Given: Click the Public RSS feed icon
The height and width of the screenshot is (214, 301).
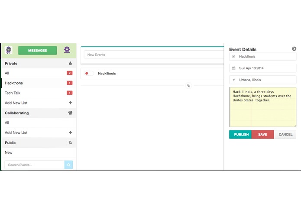Looking at the screenshot, I should [x=70, y=143].
